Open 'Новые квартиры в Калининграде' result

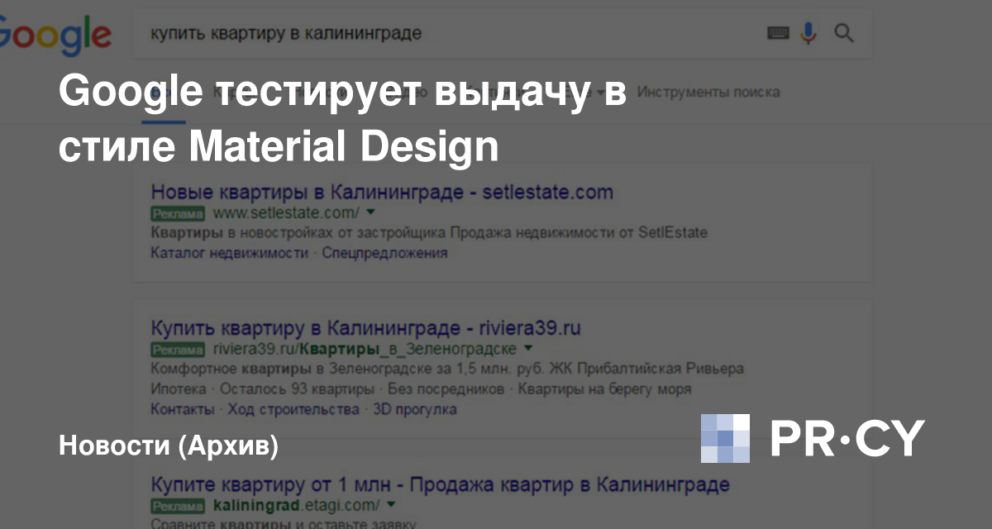381,193
